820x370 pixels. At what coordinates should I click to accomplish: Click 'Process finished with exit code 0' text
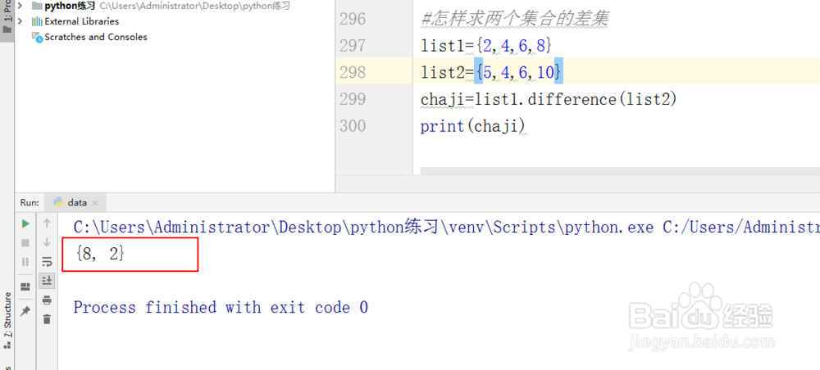click(x=221, y=307)
